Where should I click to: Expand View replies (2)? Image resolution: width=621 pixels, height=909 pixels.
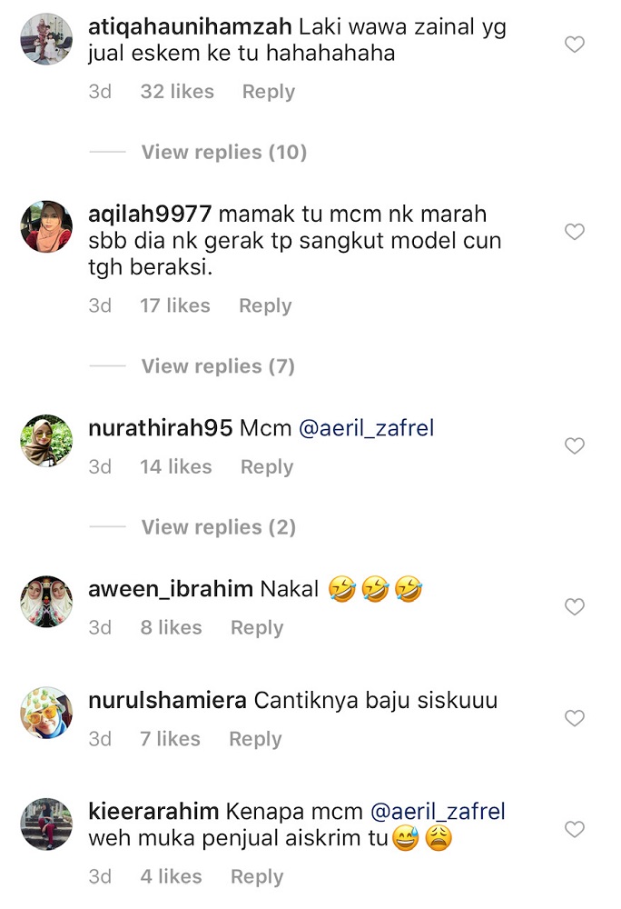click(x=219, y=527)
